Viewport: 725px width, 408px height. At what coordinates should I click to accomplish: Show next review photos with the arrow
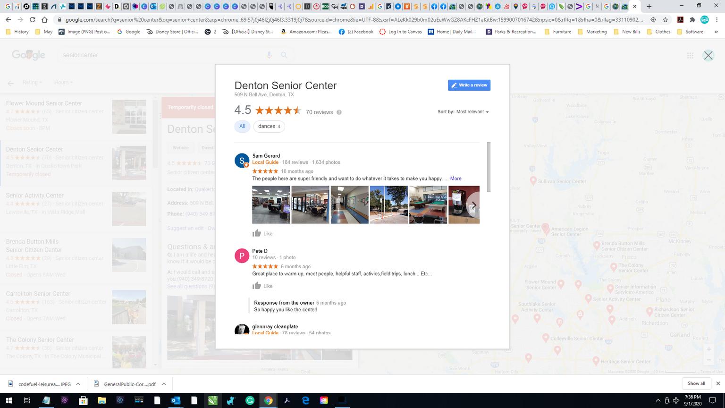click(x=473, y=205)
